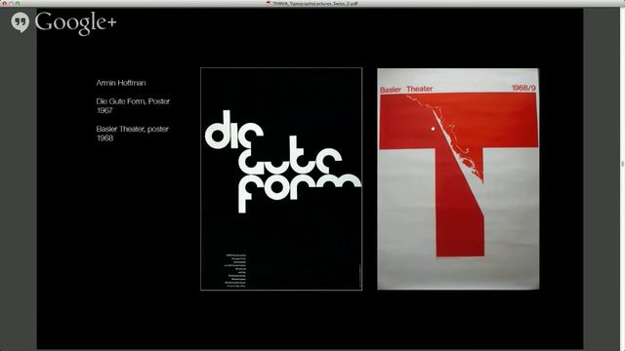Select the Die Gute Form poster image
The image size is (625, 351).
click(281, 178)
